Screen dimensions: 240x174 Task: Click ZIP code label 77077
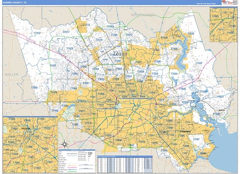[82, 111]
